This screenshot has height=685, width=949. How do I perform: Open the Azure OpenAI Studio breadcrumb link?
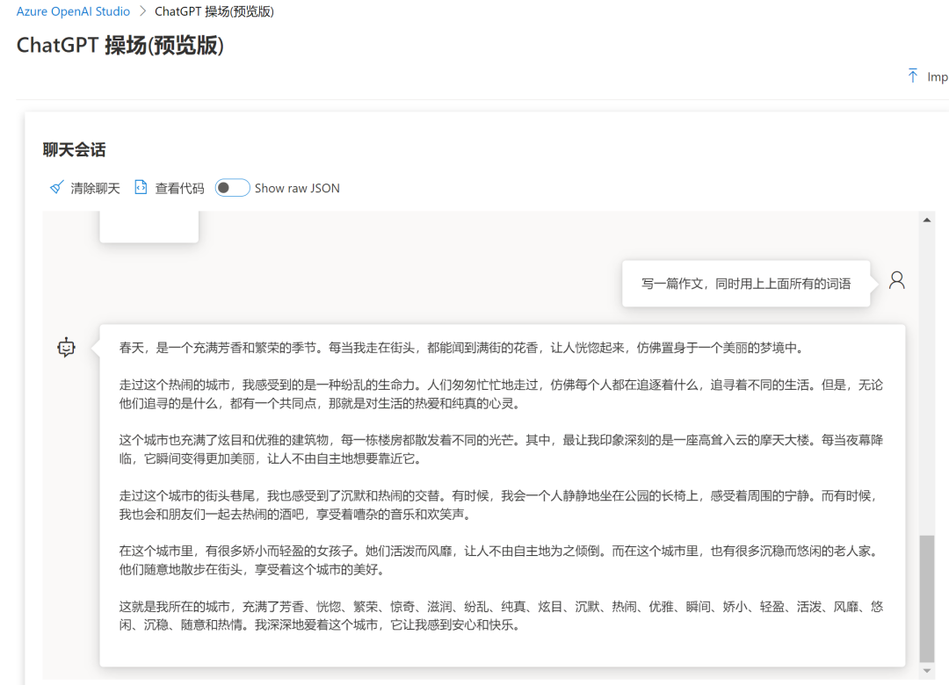(x=73, y=11)
